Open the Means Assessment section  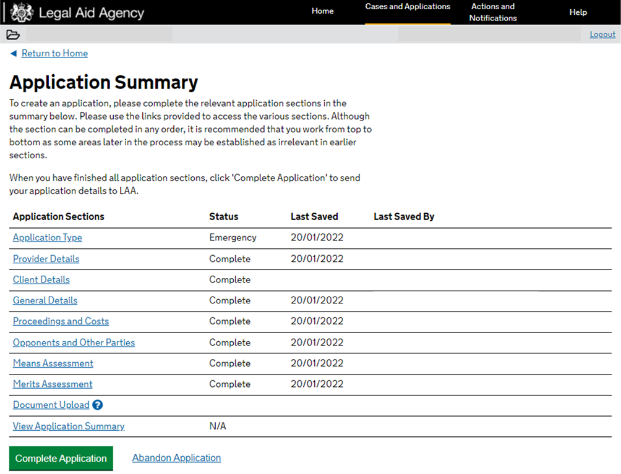[x=53, y=364]
